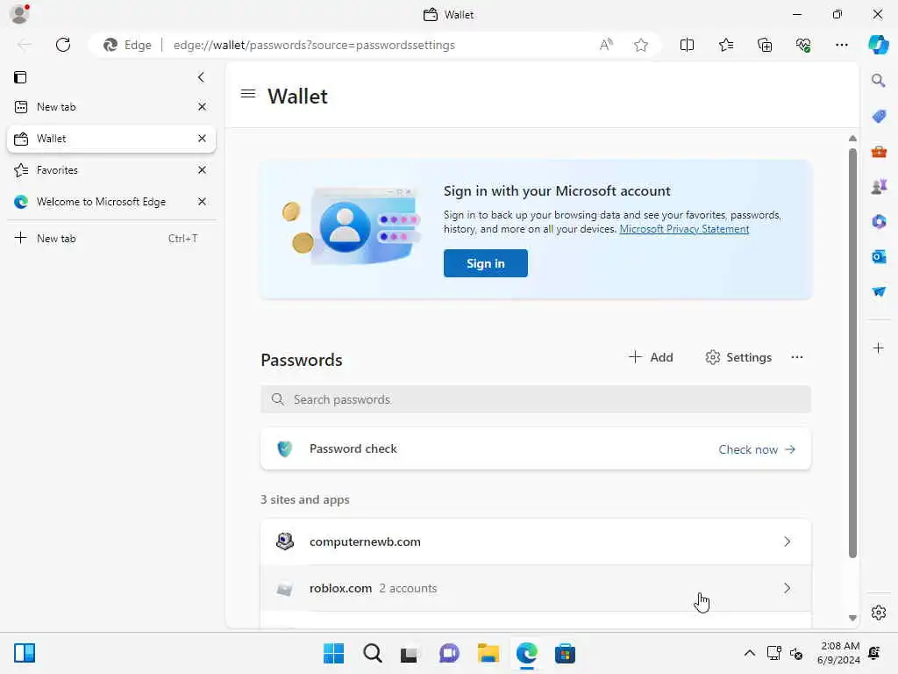Image resolution: width=898 pixels, height=674 pixels.
Task: Open Collections toolbar icon
Action: tap(765, 45)
